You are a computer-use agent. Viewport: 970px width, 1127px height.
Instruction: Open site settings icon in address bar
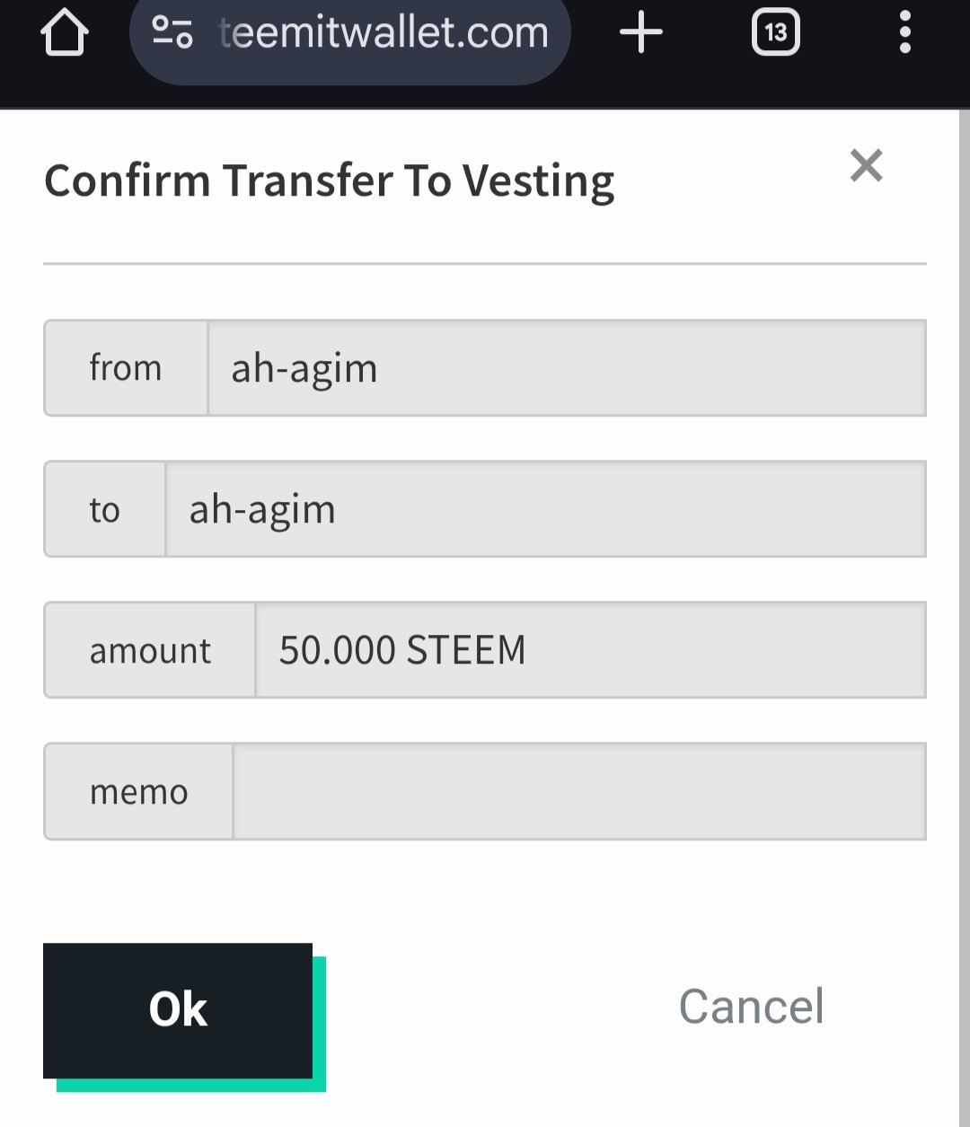point(172,32)
